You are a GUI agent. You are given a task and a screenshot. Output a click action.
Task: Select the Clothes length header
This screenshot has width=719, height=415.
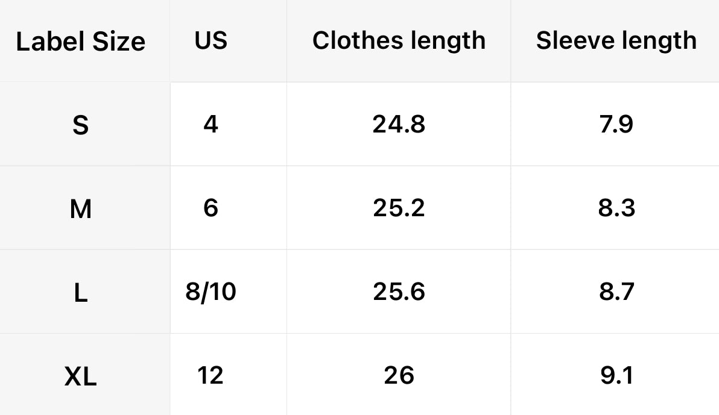click(x=399, y=40)
